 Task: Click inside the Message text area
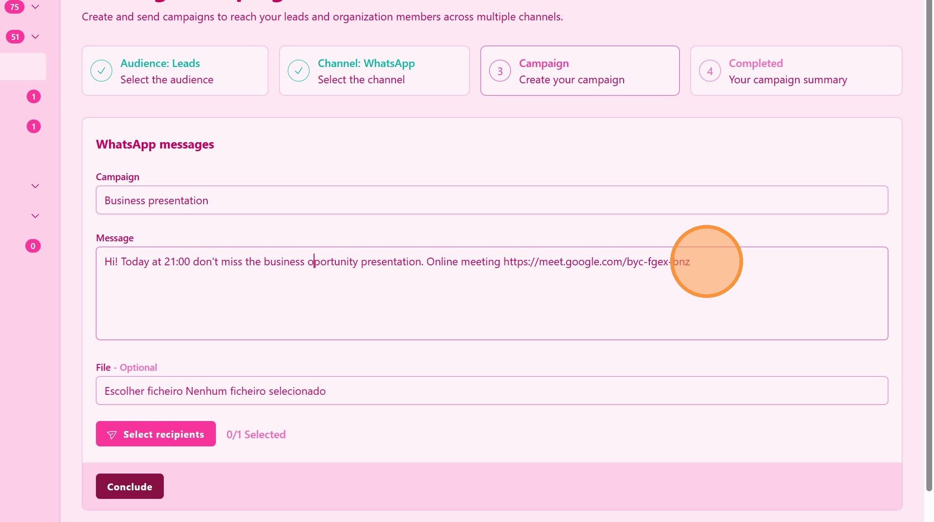492,299
